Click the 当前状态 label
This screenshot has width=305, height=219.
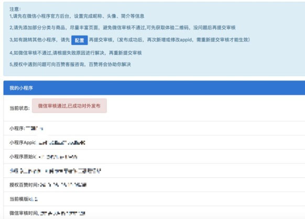(x=19, y=108)
